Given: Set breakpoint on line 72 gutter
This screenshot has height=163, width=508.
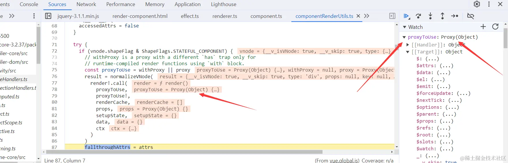Looking at the screenshot, I should [54, 51].
